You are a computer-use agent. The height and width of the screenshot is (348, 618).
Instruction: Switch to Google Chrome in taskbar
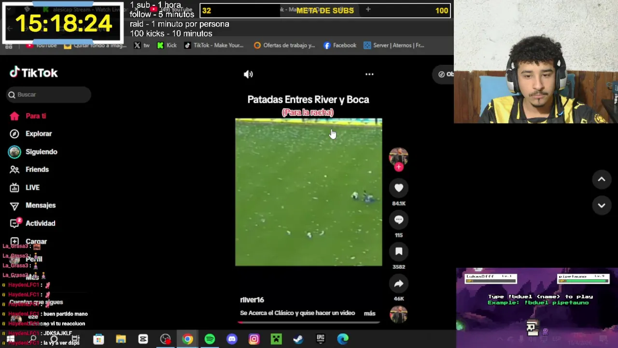188,339
